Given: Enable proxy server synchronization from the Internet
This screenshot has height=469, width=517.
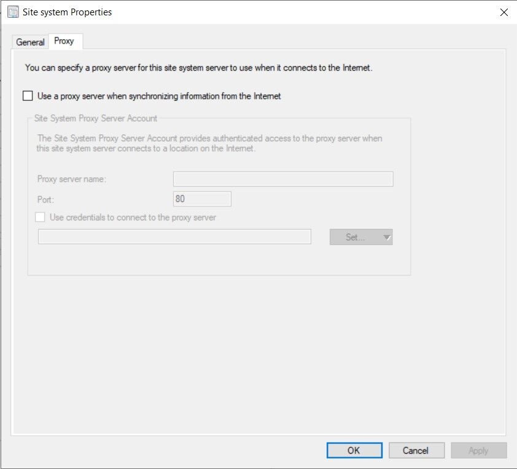Looking at the screenshot, I should coord(28,95).
